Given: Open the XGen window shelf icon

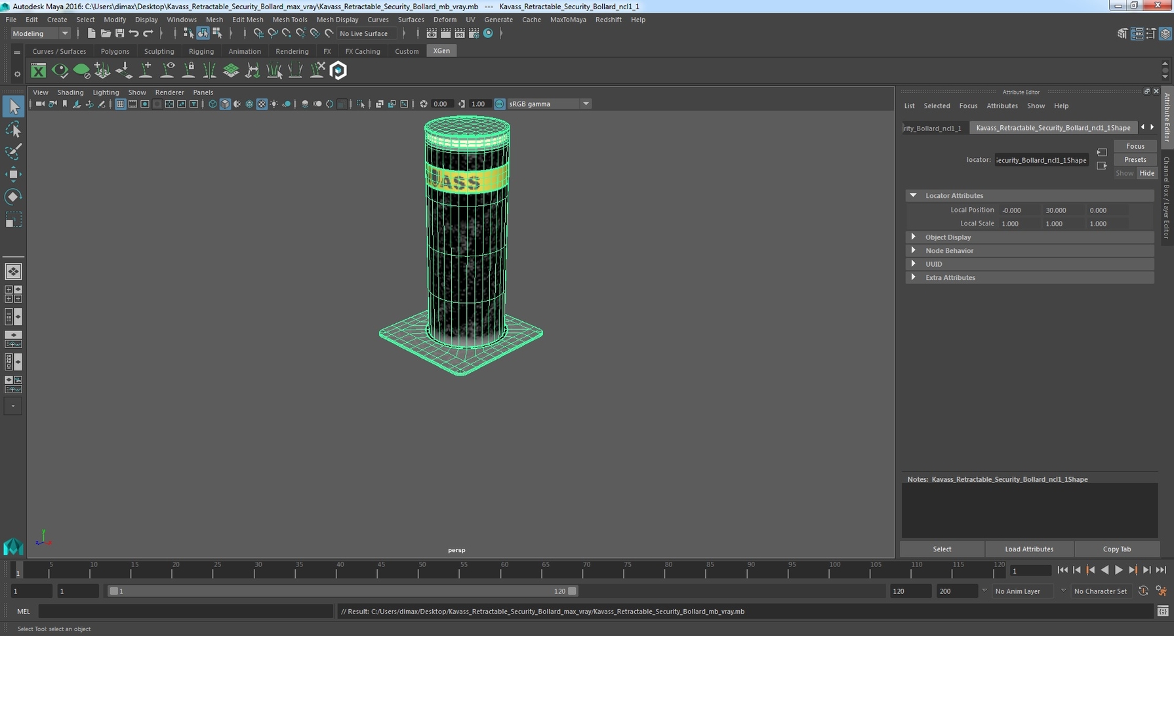Looking at the screenshot, I should coord(39,70).
